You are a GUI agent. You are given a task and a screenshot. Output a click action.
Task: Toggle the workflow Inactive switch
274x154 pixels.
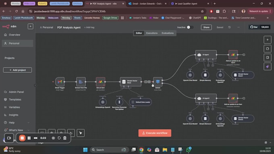point(190,27)
